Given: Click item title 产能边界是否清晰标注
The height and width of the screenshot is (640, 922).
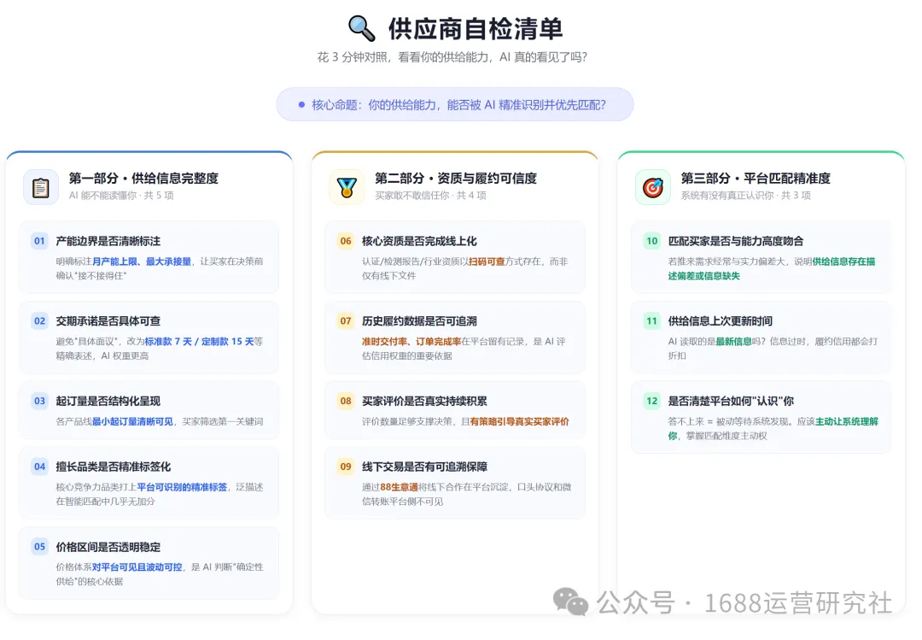Looking at the screenshot, I should (x=108, y=242).
